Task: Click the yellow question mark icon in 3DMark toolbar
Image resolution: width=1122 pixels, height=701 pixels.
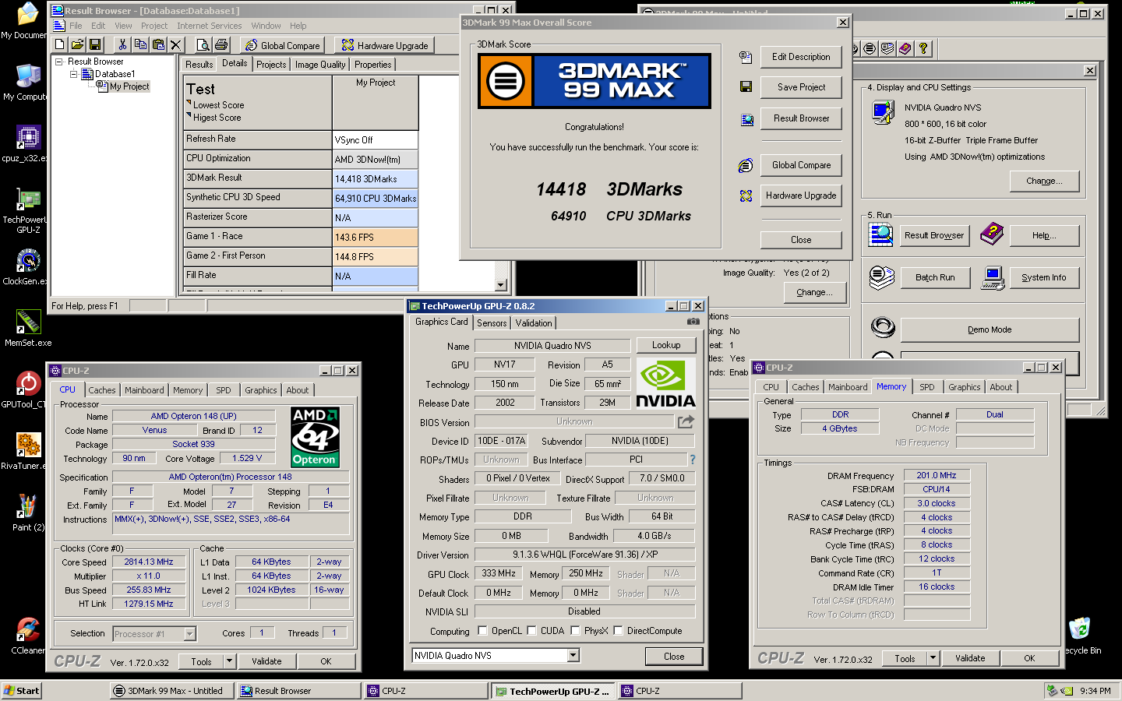Action: (923, 48)
